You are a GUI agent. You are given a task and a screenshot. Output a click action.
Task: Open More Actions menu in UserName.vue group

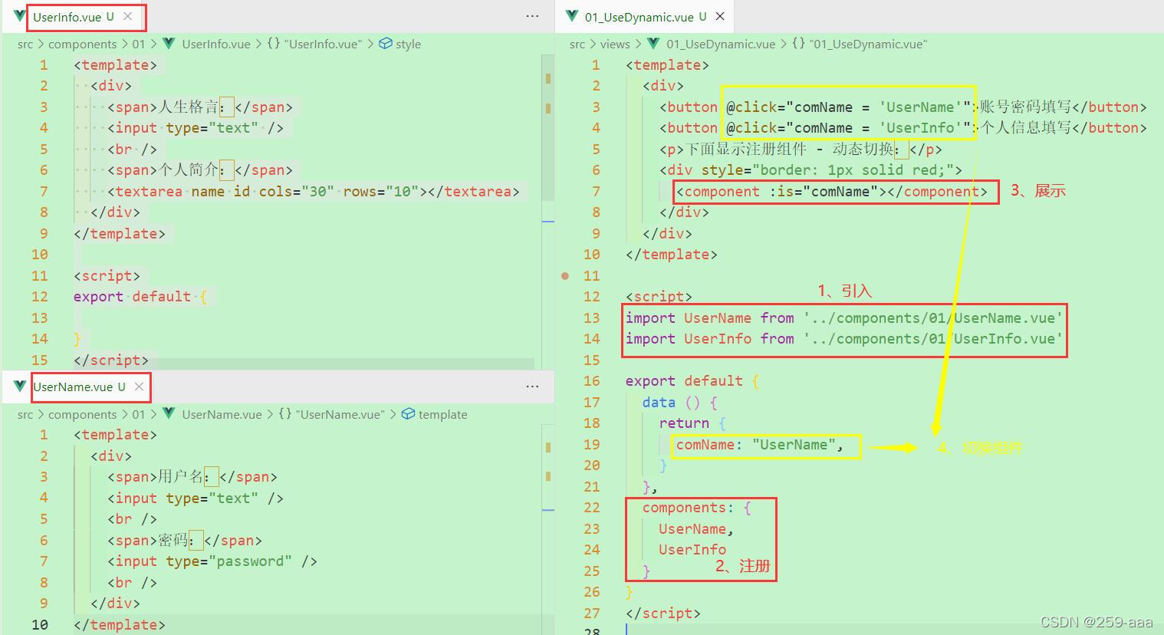point(532,387)
